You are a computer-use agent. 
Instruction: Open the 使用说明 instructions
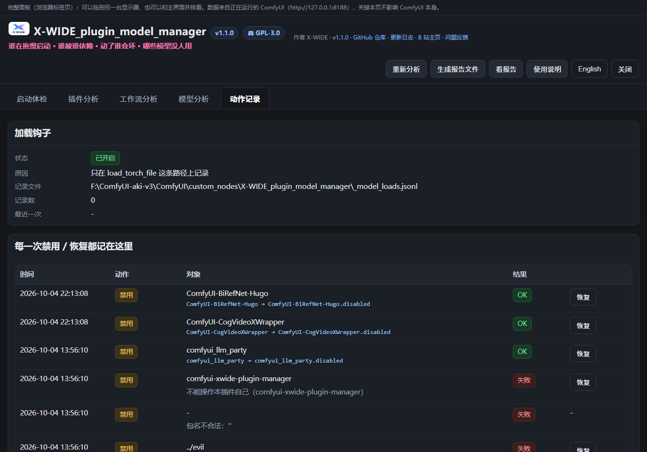tap(547, 69)
